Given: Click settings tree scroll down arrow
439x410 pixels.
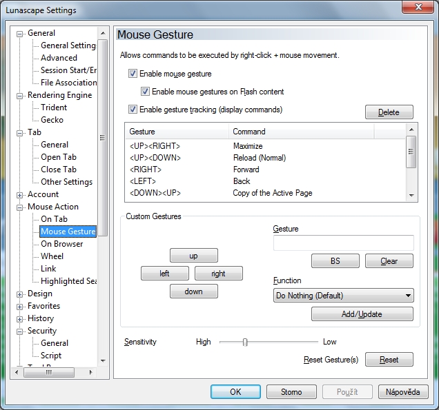Looking at the screenshot, I should [103, 361].
